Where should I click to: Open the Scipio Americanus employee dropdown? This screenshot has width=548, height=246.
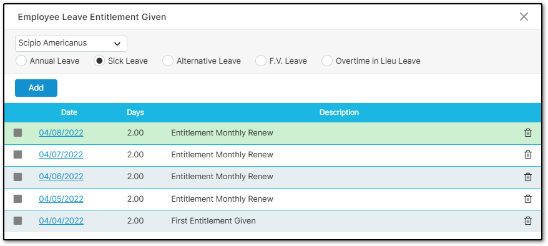pyautogui.click(x=71, y=44)
